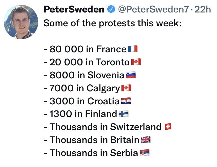Click the Switzerland flag emoji
Image resolution: width=217 pixels, height=167 pixels.
(168, 127)
